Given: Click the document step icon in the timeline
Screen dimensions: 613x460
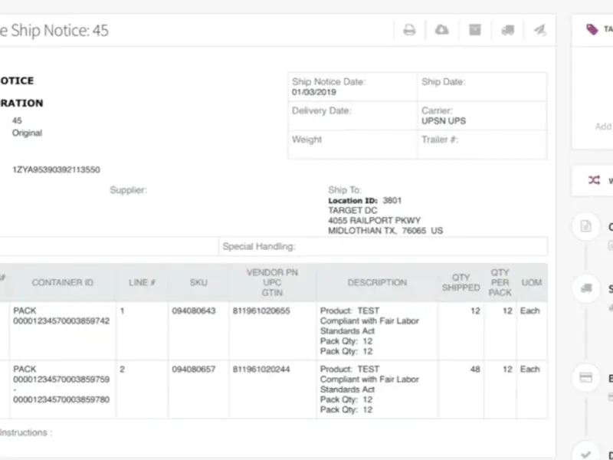Looking at the screenshot, I should click(586, 226).
